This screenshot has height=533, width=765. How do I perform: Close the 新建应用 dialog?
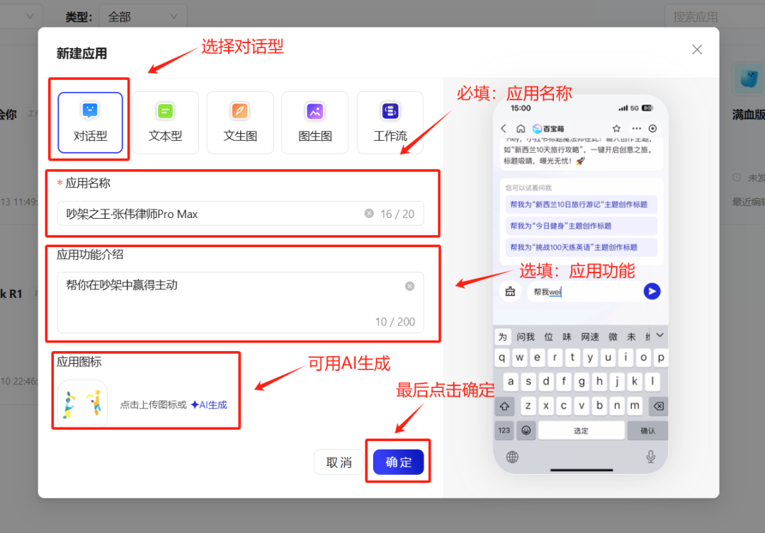[x=697, y=50]
